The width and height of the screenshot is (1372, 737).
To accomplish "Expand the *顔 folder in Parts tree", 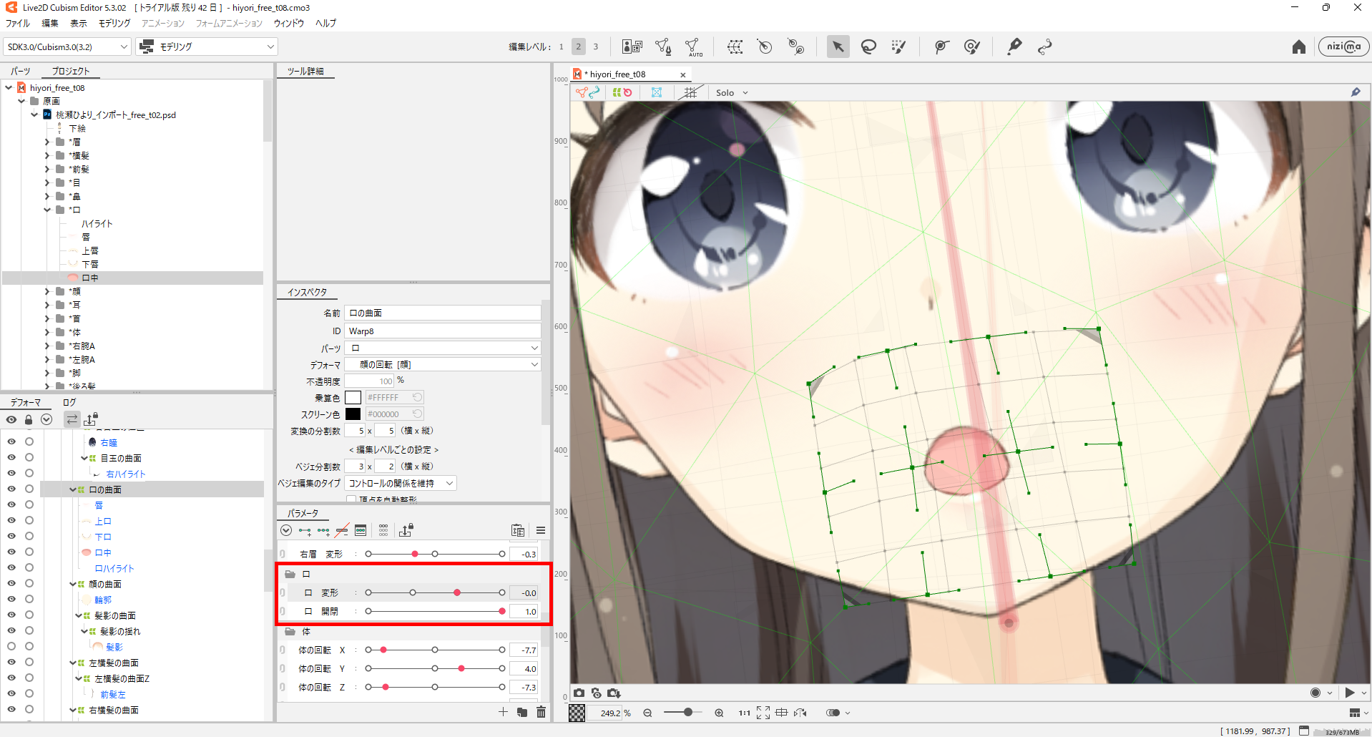I will (48, 291).
